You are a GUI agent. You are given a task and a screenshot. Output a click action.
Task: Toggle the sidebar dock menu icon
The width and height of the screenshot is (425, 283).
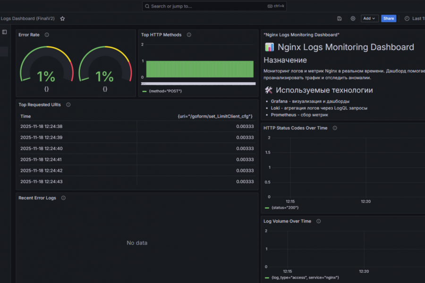(5, 32)
